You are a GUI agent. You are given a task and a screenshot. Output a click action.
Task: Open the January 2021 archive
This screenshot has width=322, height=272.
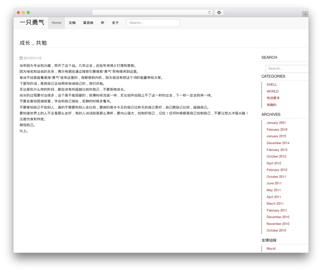tap(276, 123)
